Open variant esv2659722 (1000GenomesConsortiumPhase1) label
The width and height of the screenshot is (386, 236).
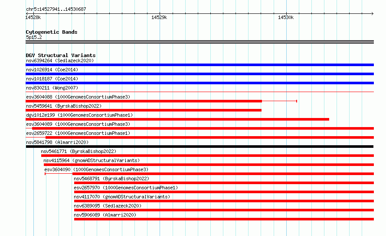coord(78,133)
